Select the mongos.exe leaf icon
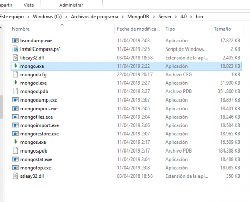The image size is (250, 202). pos(15,142)
